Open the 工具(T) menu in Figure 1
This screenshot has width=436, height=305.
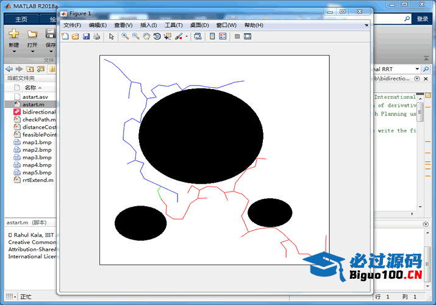[174, 25]
